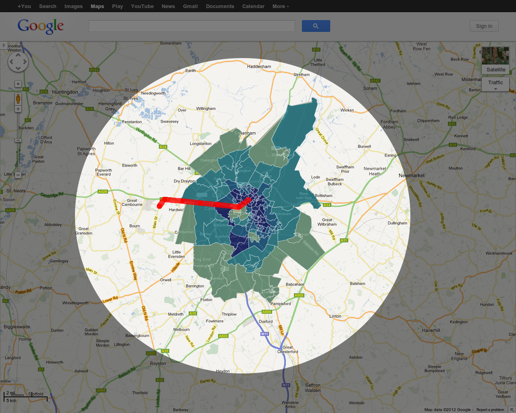Click the Haddenham town label
The image size is (516, 413).
coord(259,67)
